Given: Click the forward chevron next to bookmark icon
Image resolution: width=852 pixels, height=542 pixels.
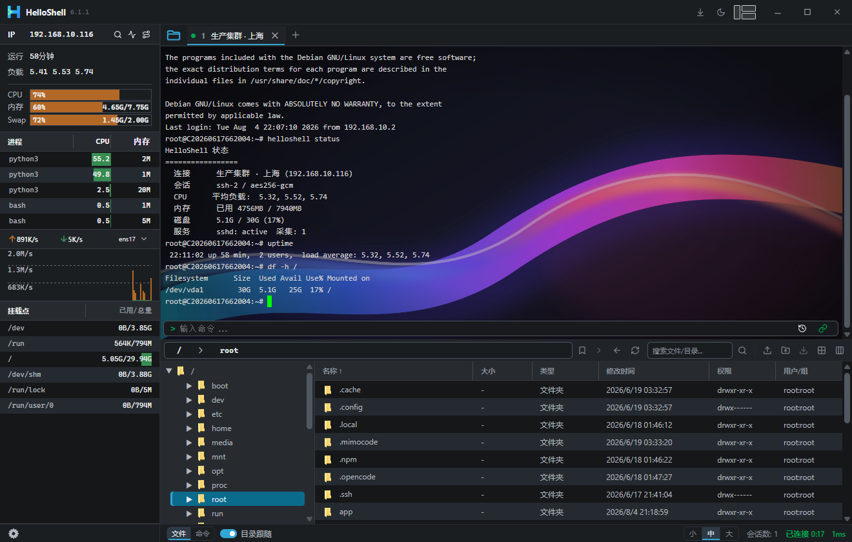Looking at the screenshot, I should (x=599, y=350).
